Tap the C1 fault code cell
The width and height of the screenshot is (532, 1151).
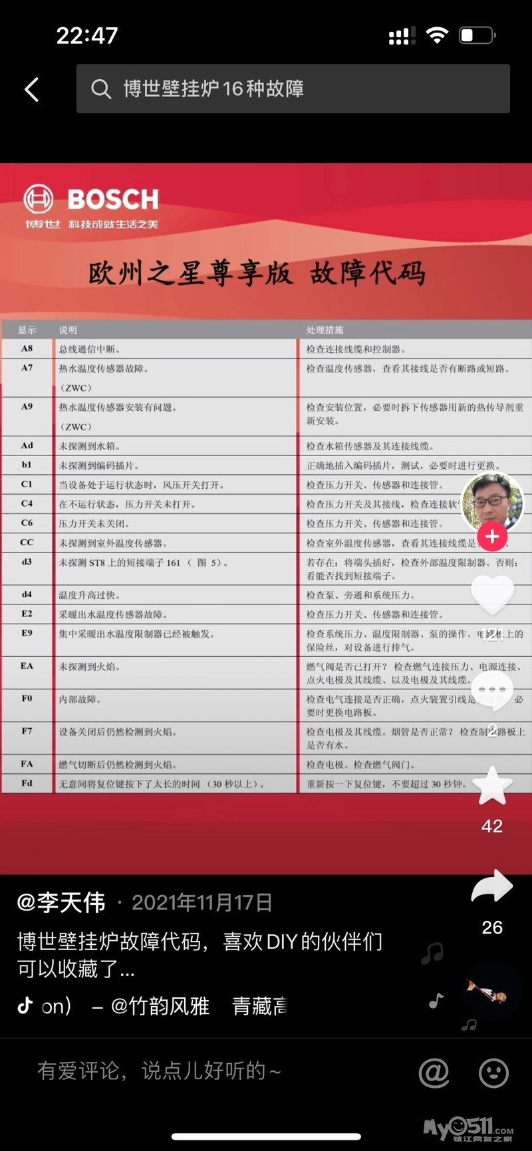(x=27, y=484)
